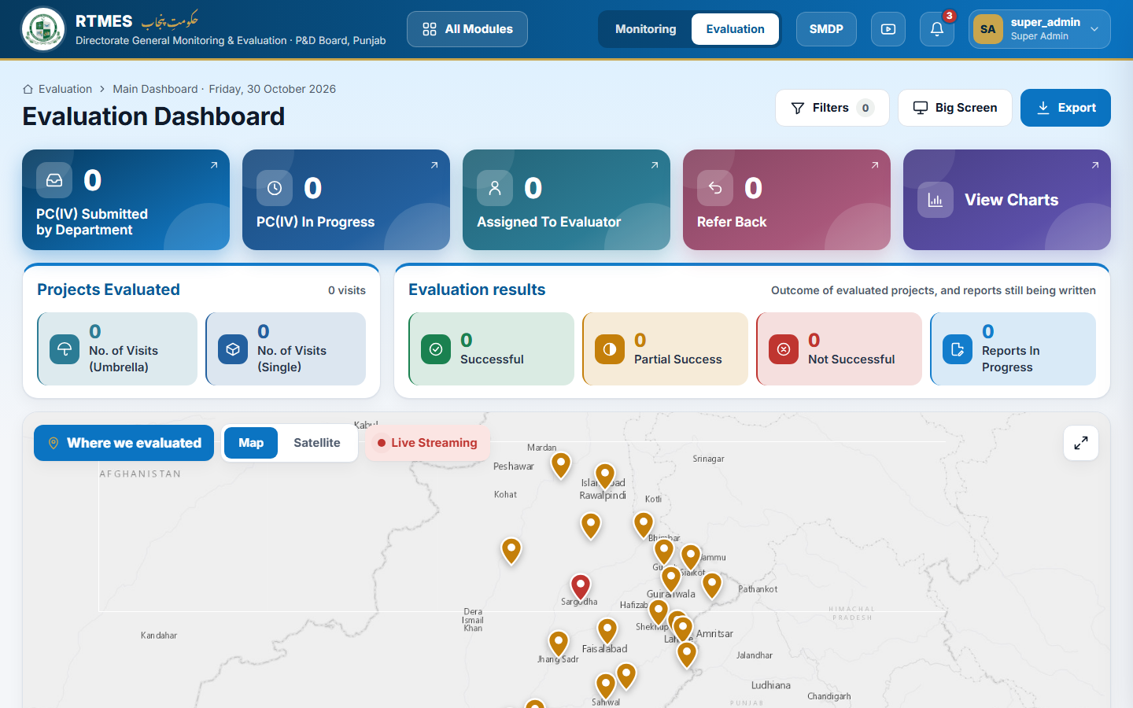Click the map pin near Peshawar
The image size is (1133, 708).
tap(561, 464)
